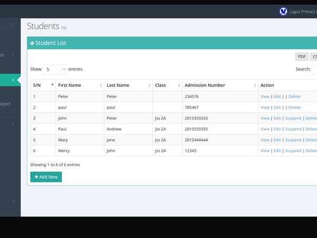Edit student Mary Jane record
Viewport: 317px width, 238px height.
[277, 140]
